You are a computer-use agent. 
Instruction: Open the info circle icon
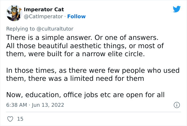pos(176,105)
